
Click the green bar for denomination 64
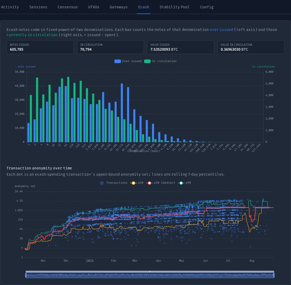68,110
